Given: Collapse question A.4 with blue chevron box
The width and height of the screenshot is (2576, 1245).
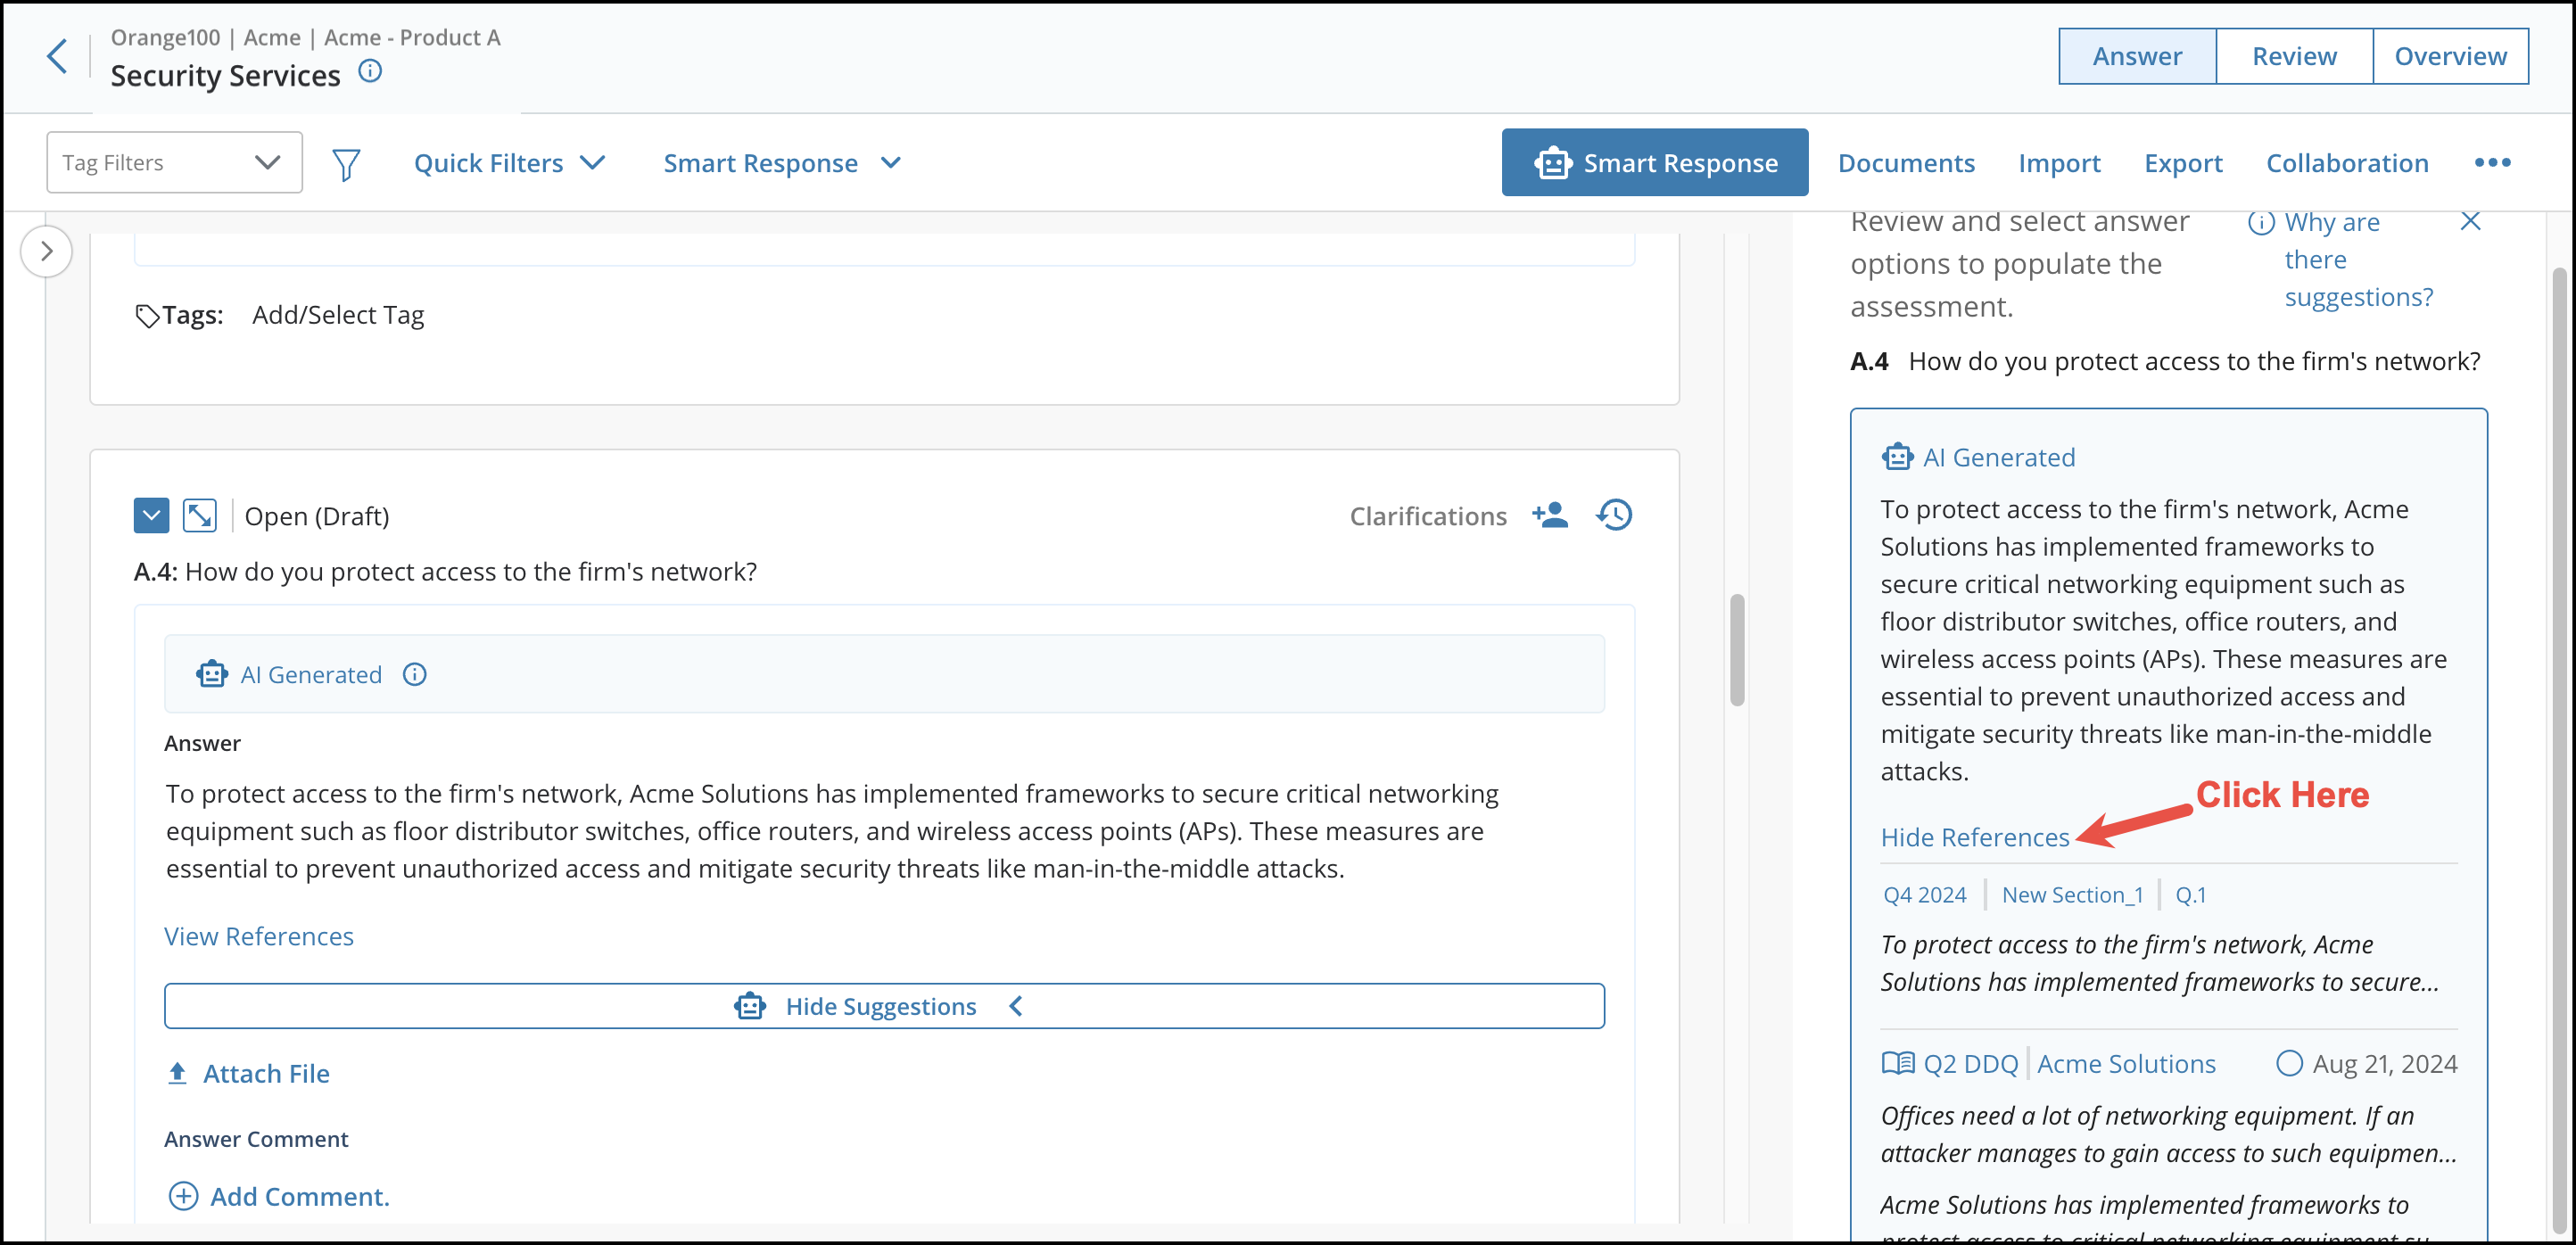Looking at the screenshot, I should [x=151, y=516].
